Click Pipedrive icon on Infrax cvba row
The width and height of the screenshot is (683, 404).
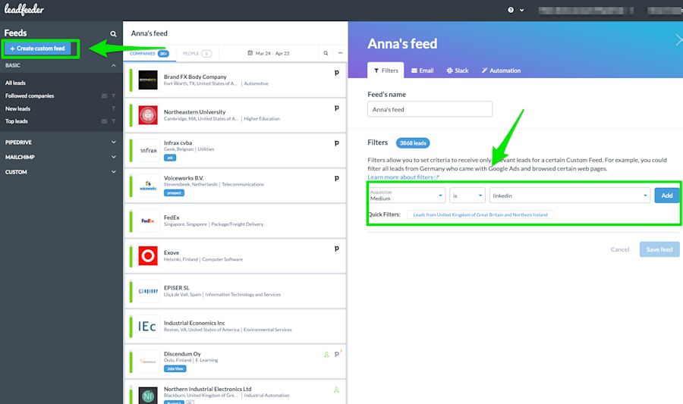click(x=337, y=143)
